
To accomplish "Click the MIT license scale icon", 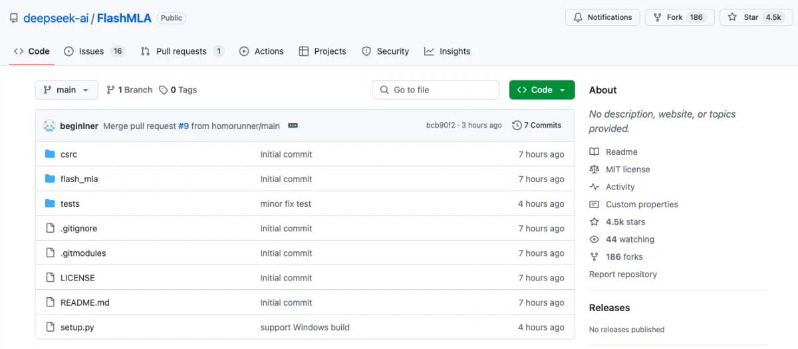I will [595, 170].
